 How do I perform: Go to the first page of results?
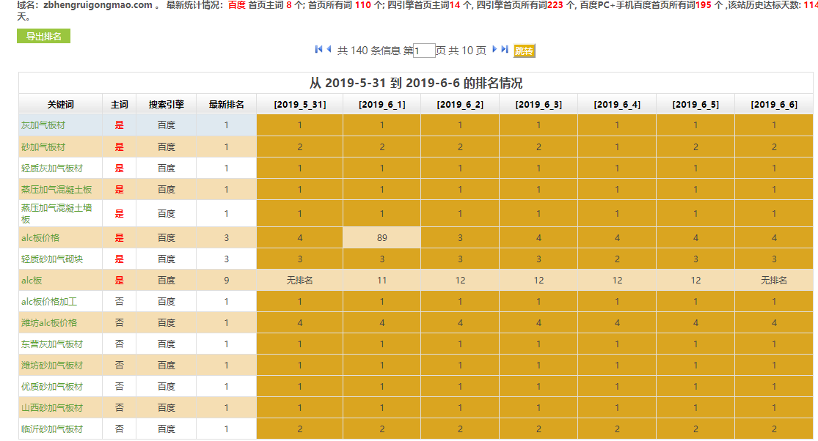(x=318, y=49)
